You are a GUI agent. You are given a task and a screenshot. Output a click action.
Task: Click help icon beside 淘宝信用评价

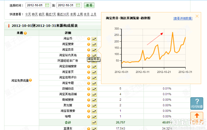click(x=89, y=78)
